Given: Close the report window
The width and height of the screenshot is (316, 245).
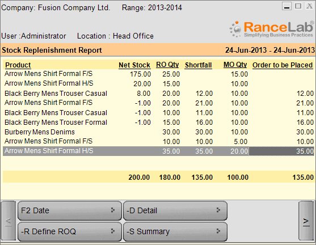Looking at the screenshot, I should tap(309, 6).
